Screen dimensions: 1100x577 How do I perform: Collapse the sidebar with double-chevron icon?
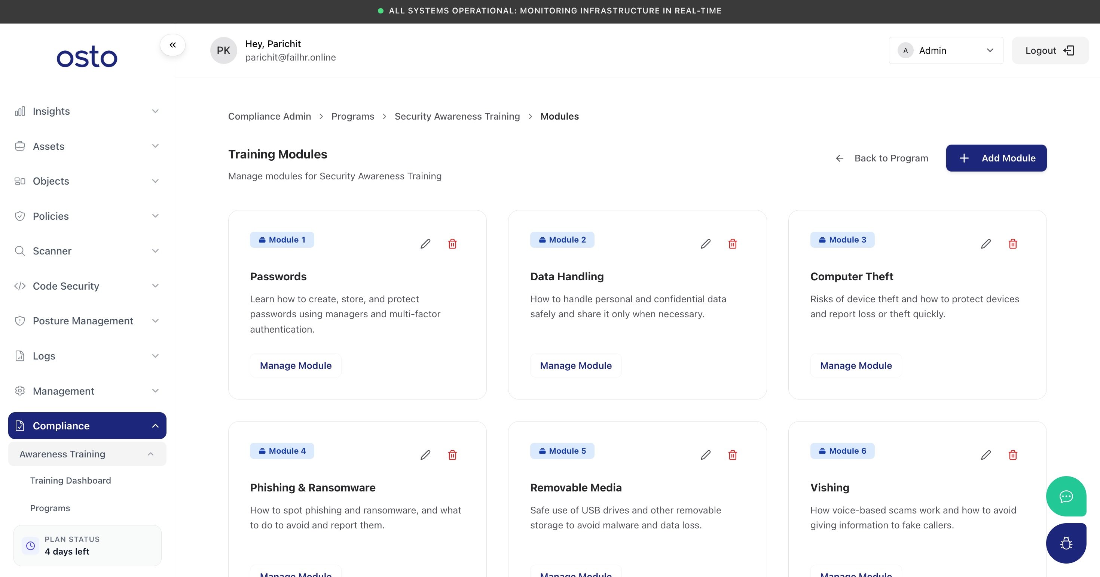(x=172, y=45)
